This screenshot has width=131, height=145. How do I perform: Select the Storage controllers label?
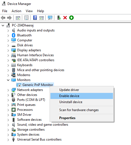click(x=31, y=130)
